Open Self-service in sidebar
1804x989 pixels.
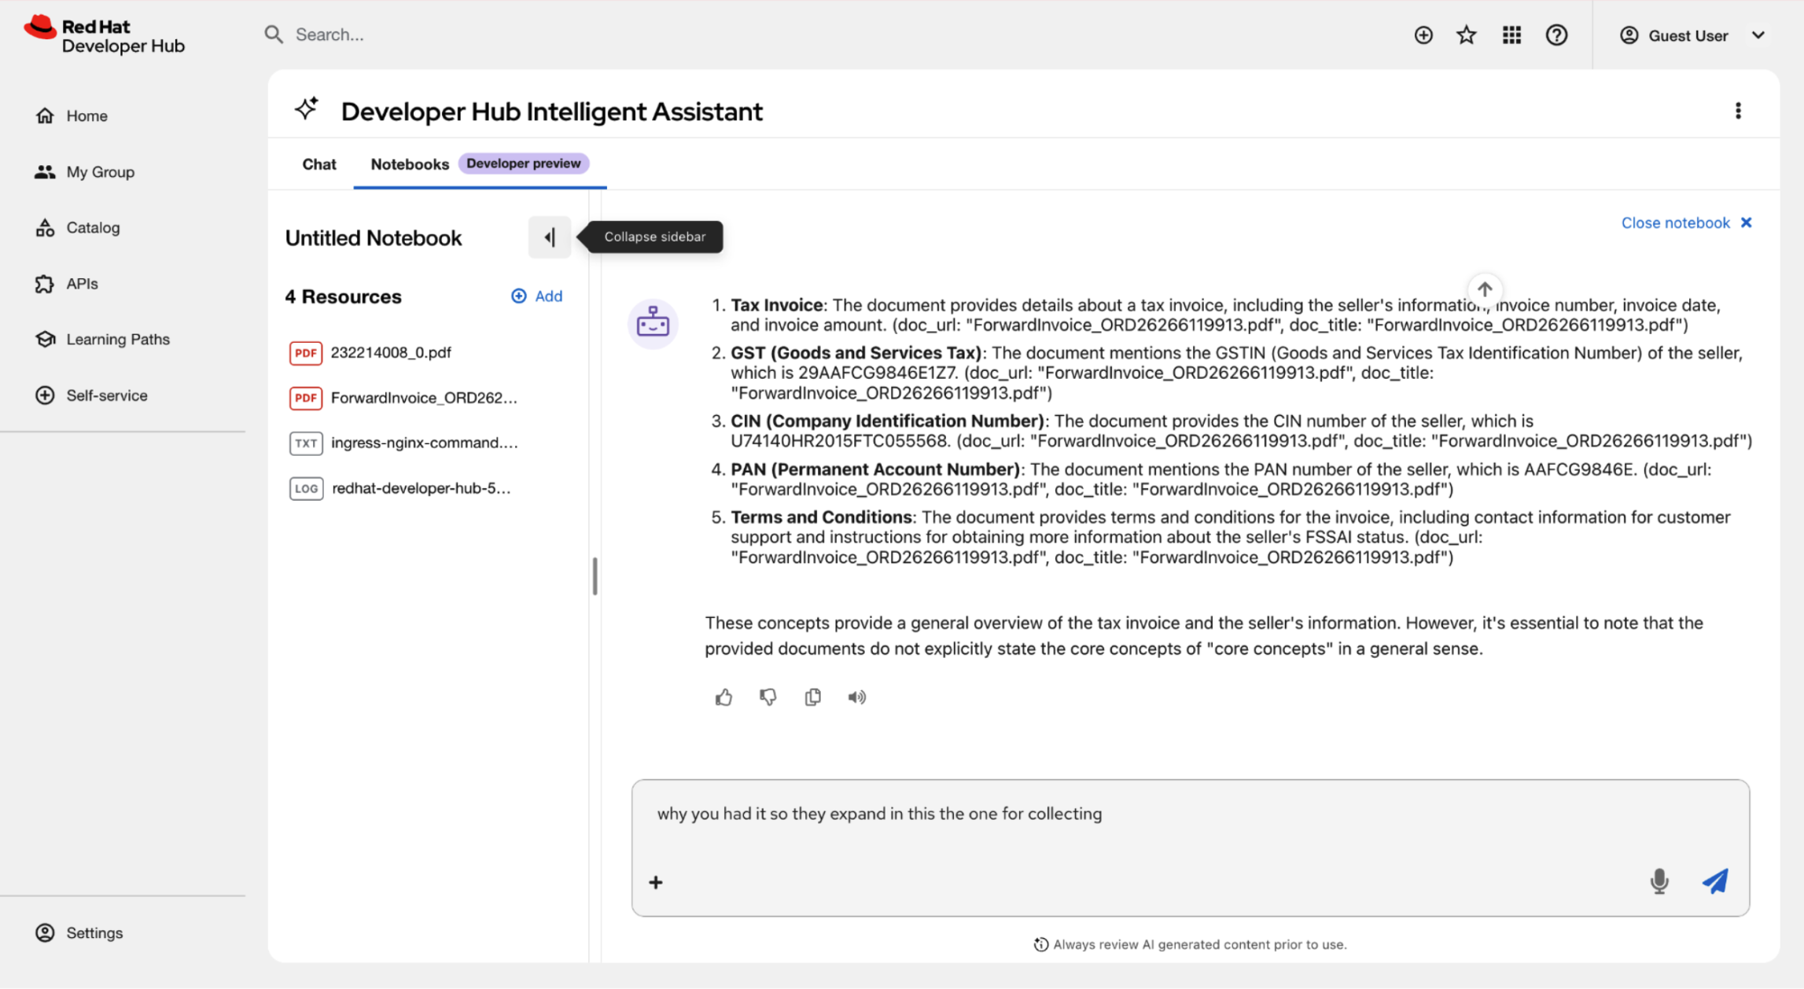click(106, 395)
